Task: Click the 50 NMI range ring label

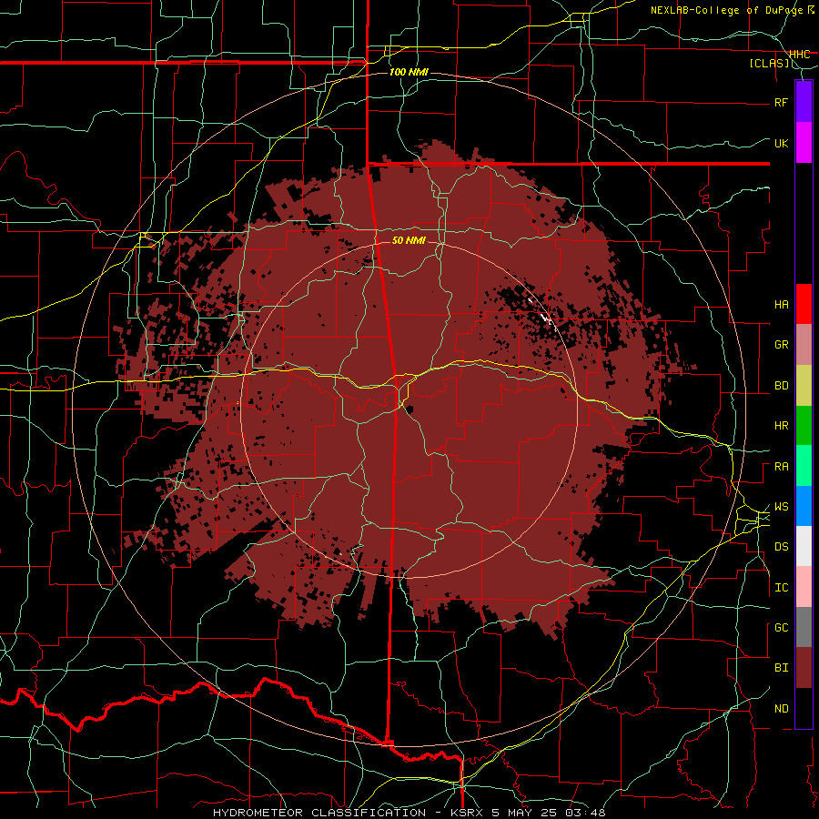Action: click(409, 240)
